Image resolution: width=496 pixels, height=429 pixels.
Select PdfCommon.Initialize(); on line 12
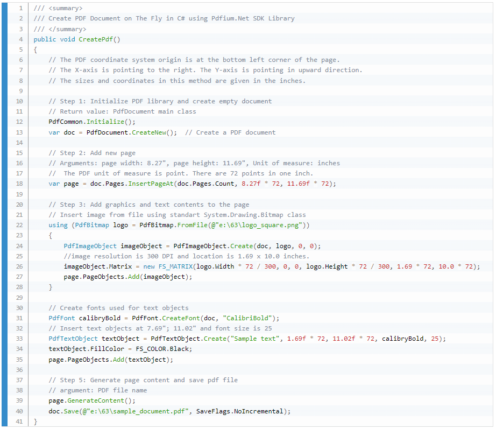coord(92,122)
